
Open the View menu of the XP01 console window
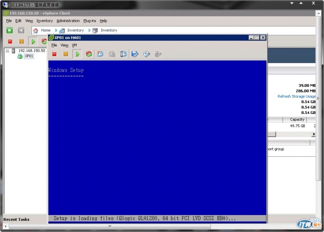[64, 45]
